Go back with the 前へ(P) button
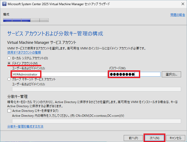 (133, 138)
